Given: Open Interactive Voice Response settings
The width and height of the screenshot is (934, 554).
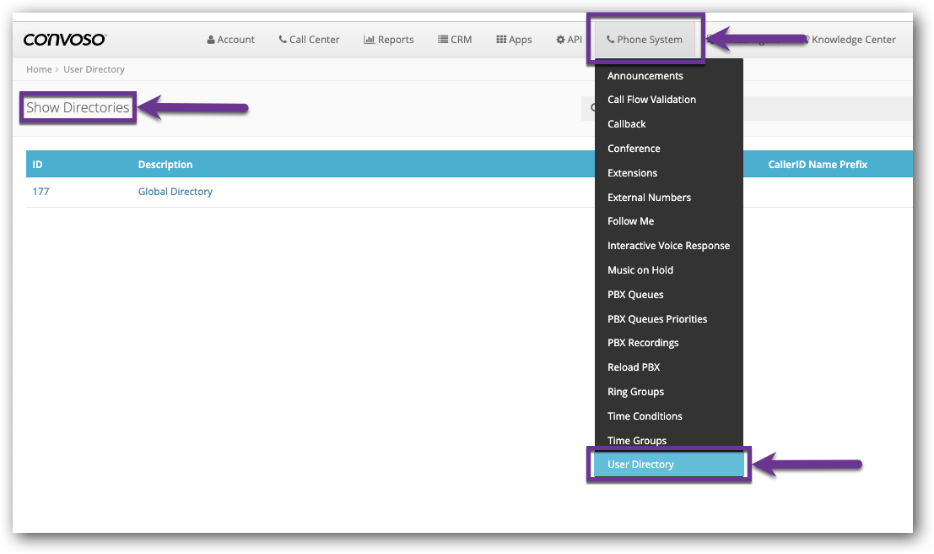Looking at the screenshot, I should (x=669, y=245).
